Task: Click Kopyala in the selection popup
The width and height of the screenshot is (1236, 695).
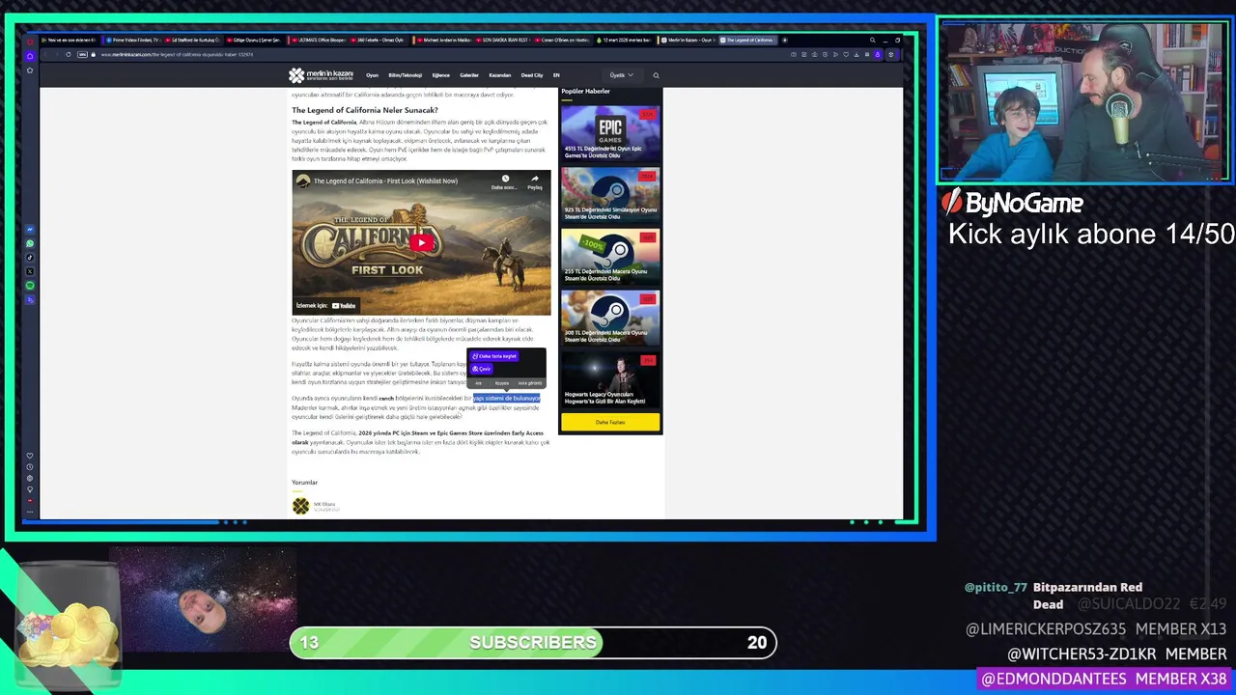Action: click(502, 383)
